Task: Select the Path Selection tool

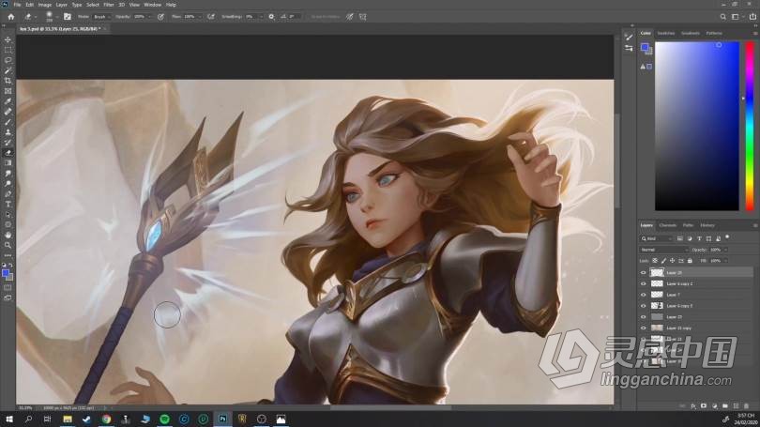Action: click(8, 214)
